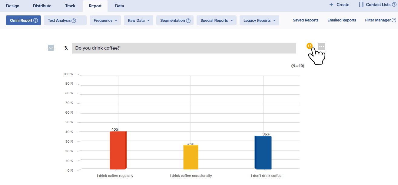Click the Omni Report help icon
The height and width of the screenshot is (185, 398).
pos(35,21)
